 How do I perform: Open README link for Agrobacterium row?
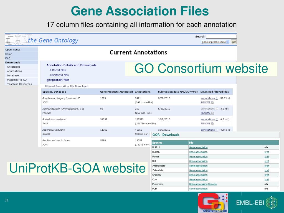click(206, 113)
